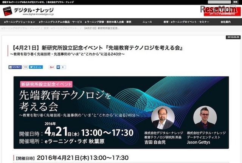This screenshot has height=163, width=242.
Task: Click the article title 【4月21日】新研究所設立記念イベント
Action: [97, 48]
